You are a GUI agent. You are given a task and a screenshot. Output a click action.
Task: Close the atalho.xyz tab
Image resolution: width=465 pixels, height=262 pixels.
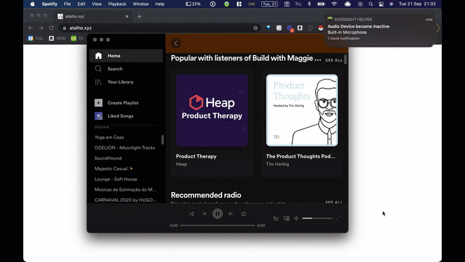pos(127,16)
